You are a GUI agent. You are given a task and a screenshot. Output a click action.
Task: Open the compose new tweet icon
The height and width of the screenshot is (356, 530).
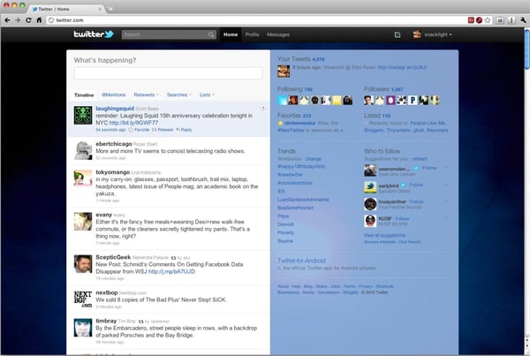(x=397, y=34)
